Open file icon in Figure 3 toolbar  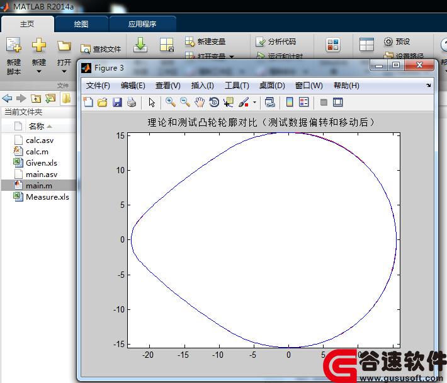[103, 102]
